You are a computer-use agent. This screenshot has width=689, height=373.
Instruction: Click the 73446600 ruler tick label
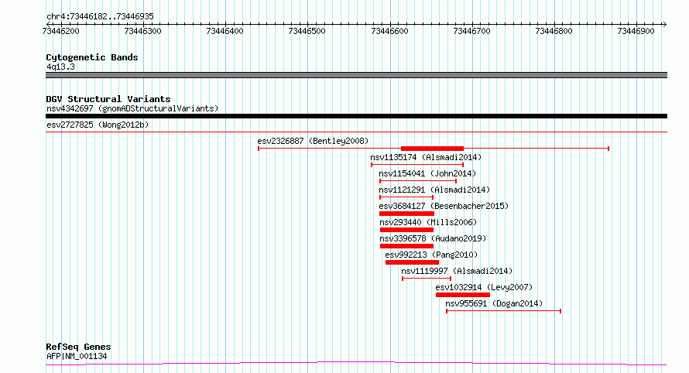click(x=389, y=31)
